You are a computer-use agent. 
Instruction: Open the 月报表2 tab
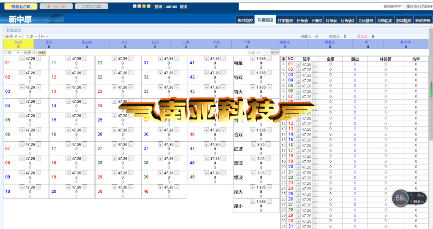348,20
